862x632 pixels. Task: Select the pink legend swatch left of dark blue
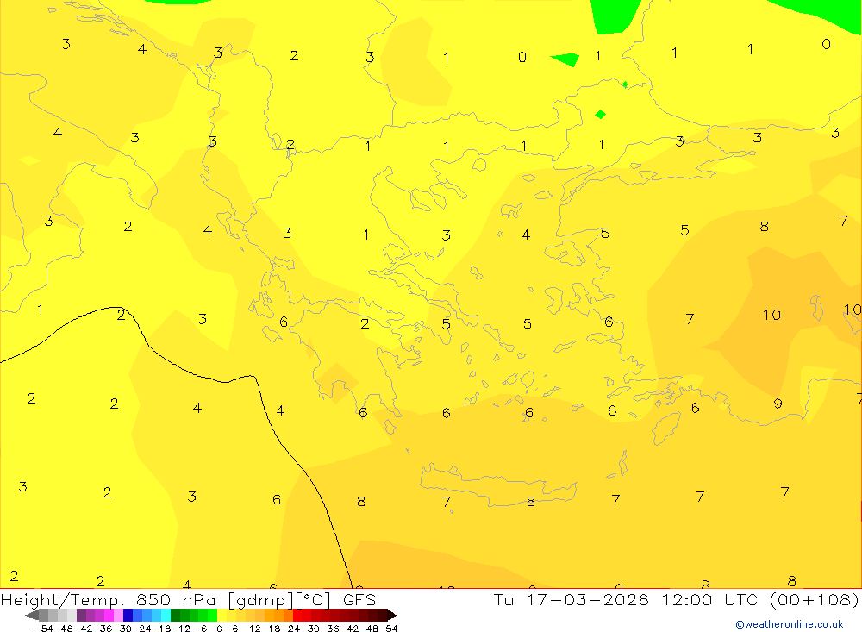(118, 615)
